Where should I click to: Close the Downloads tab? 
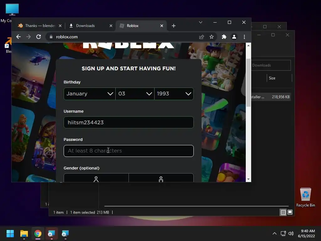coord(111,26)
